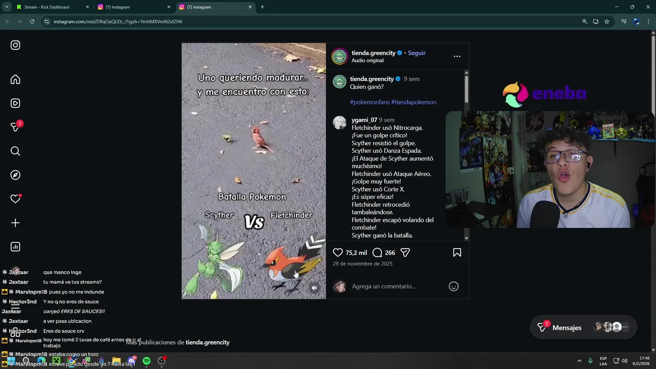656x369 pixels.
Task: Toggle mute on the reel video
Action: [315, 288]
